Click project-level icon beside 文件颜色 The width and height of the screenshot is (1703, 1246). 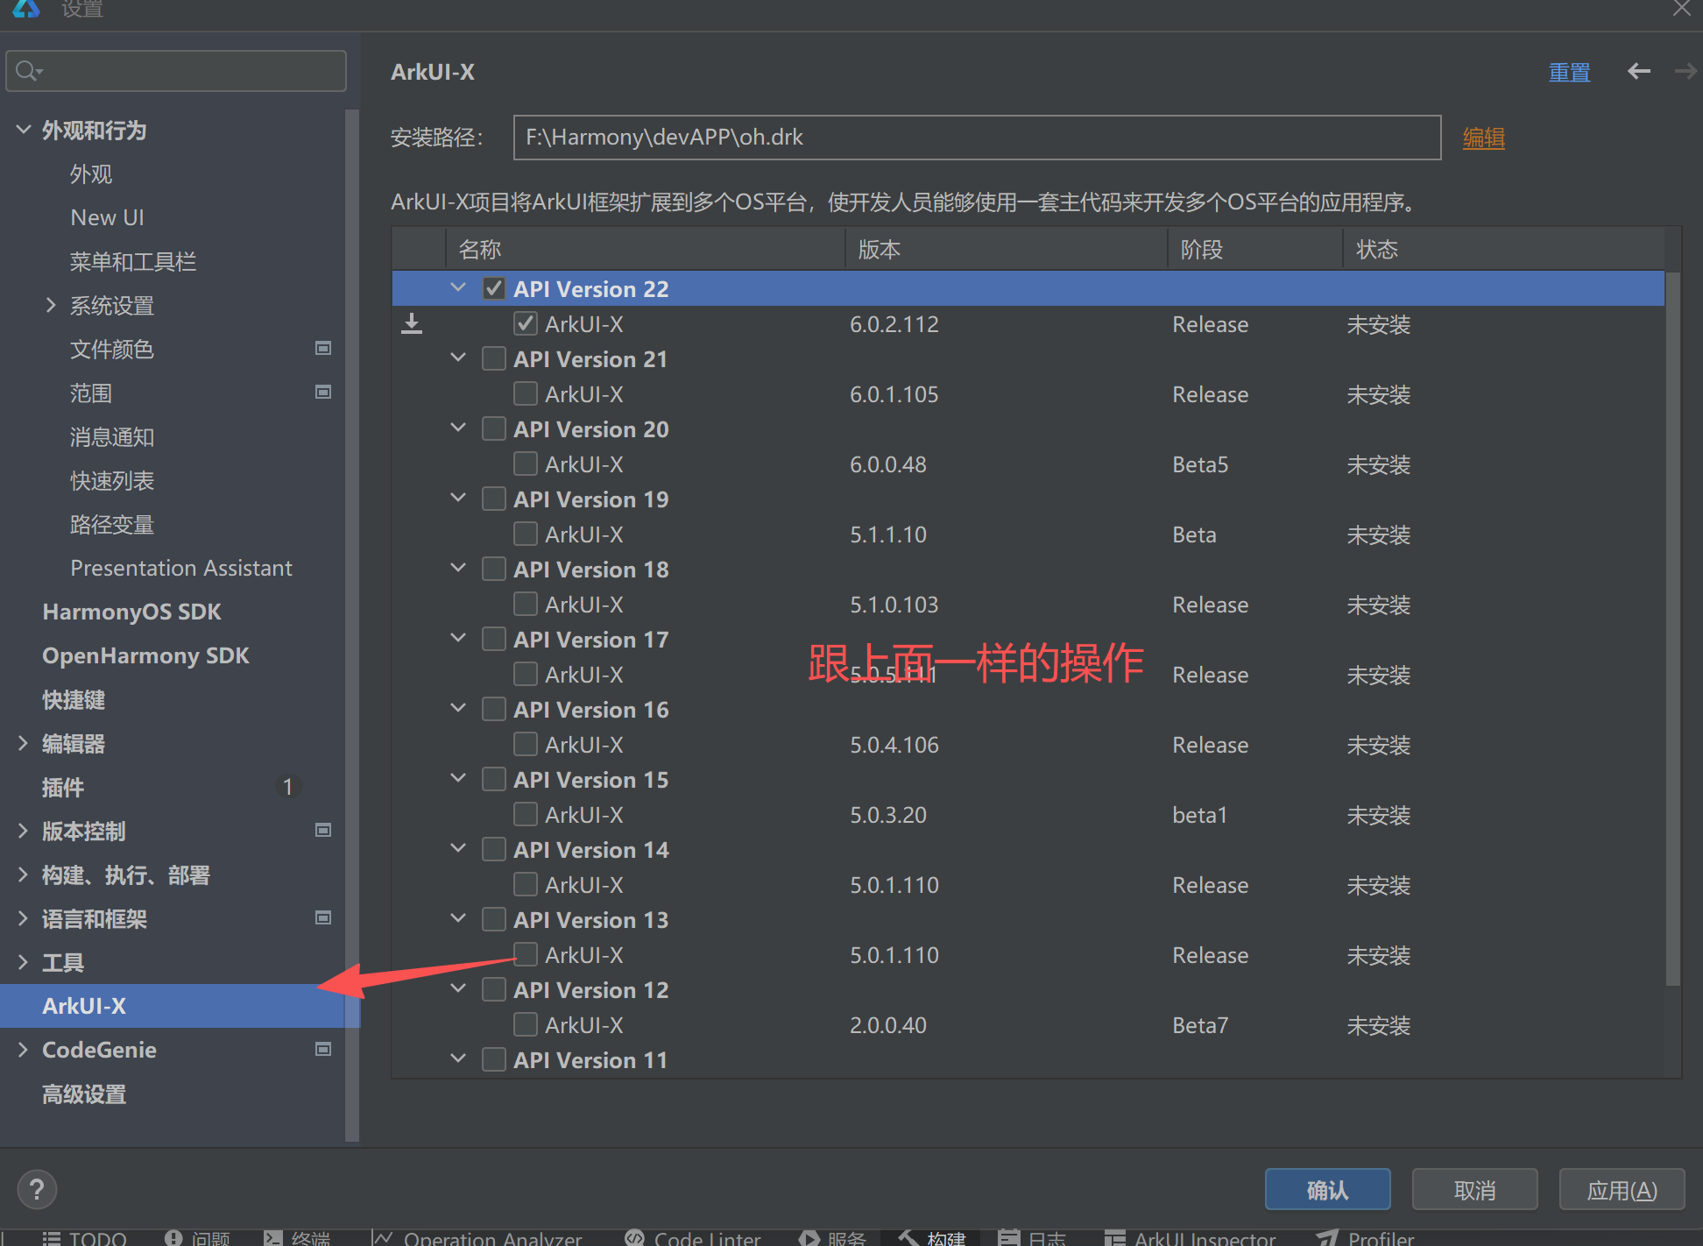coord(323,349)
